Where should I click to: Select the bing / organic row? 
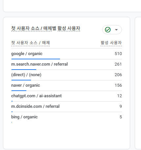tap(67, 117)
